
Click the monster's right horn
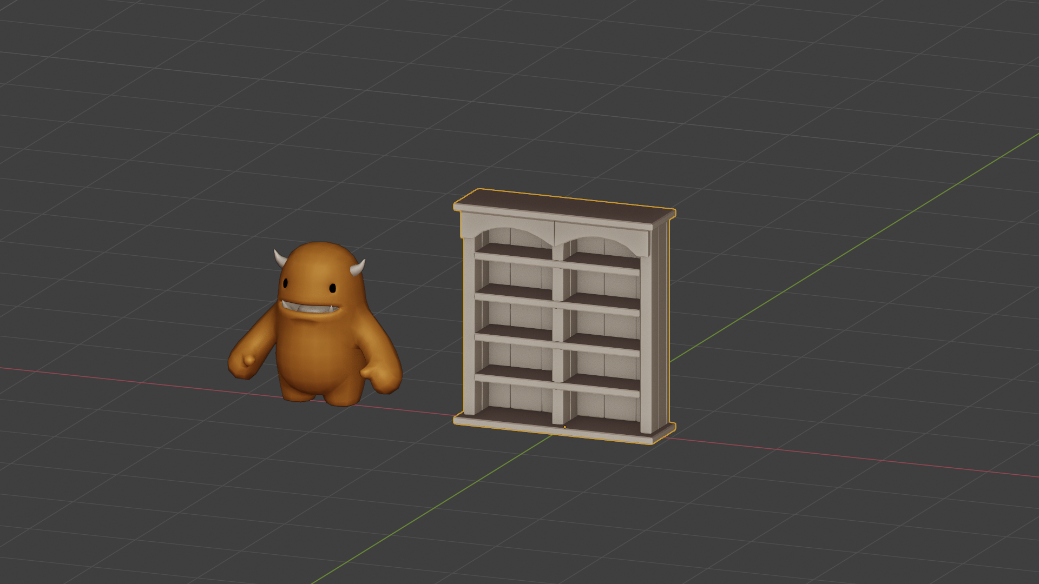click(x=358, y=268)
